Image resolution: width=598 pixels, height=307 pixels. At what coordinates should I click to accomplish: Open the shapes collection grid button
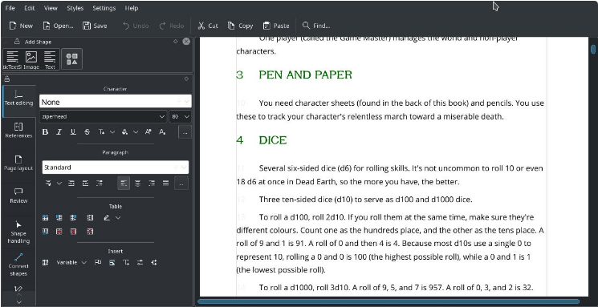click(71, 59)
